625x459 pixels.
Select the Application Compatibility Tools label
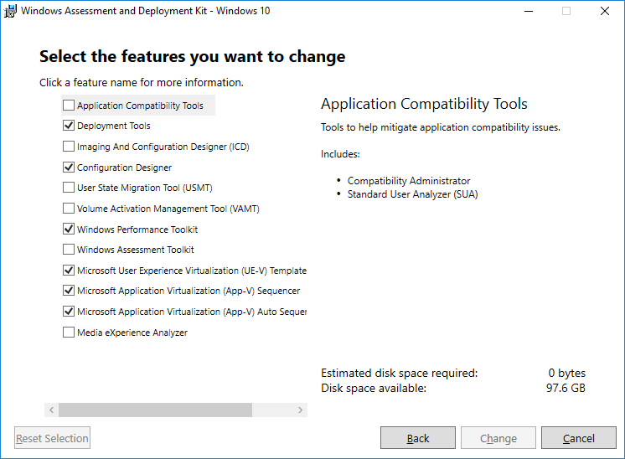tap(140, 106)
